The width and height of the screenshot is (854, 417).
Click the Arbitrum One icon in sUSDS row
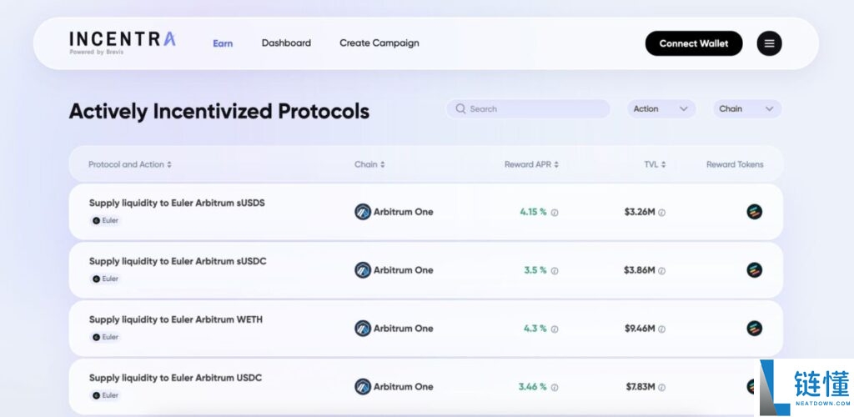tap(363, 212)
